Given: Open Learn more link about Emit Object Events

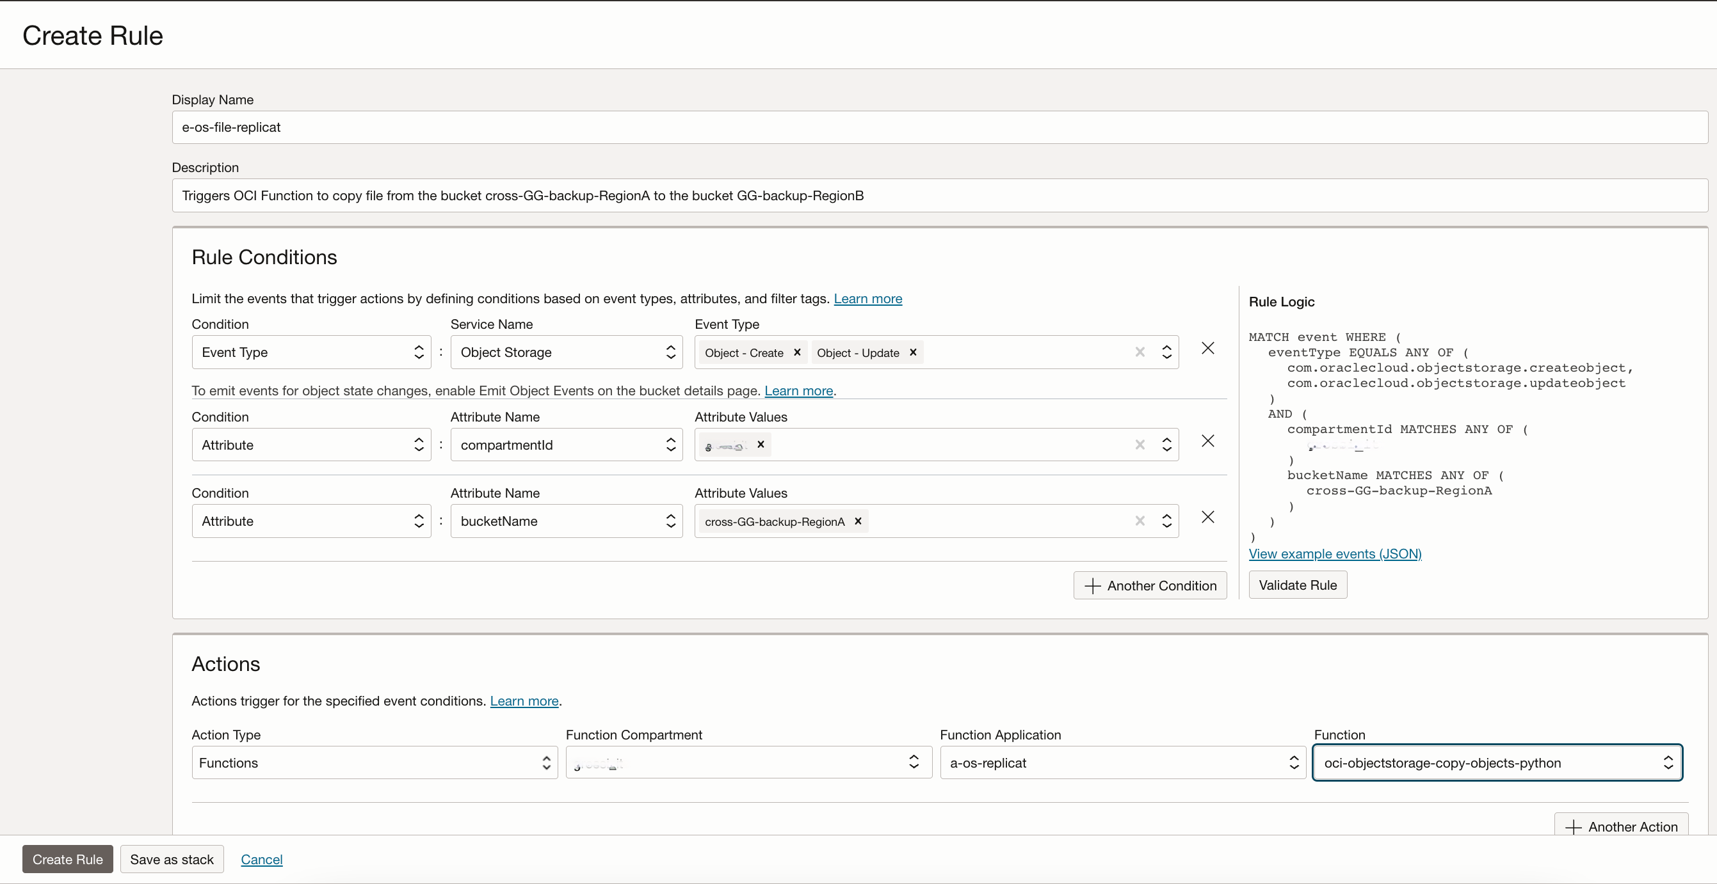Looking at the screenshot, I should pyautogui.click(x=798, y=391).
